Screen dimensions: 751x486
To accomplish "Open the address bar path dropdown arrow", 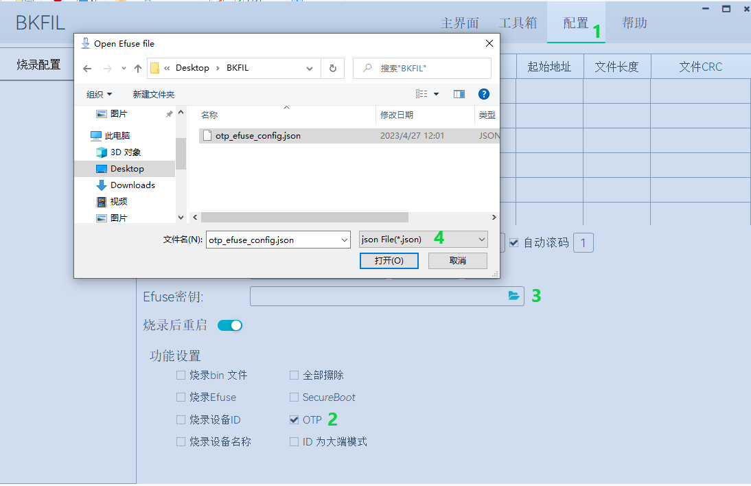I will coord(309,67).
